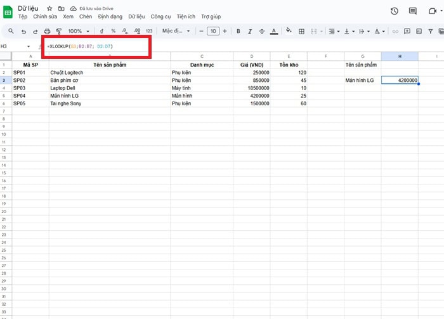Expand the merge cells options arrow
Viewport: 444px width, 319px height.
(x=322, y=32)
